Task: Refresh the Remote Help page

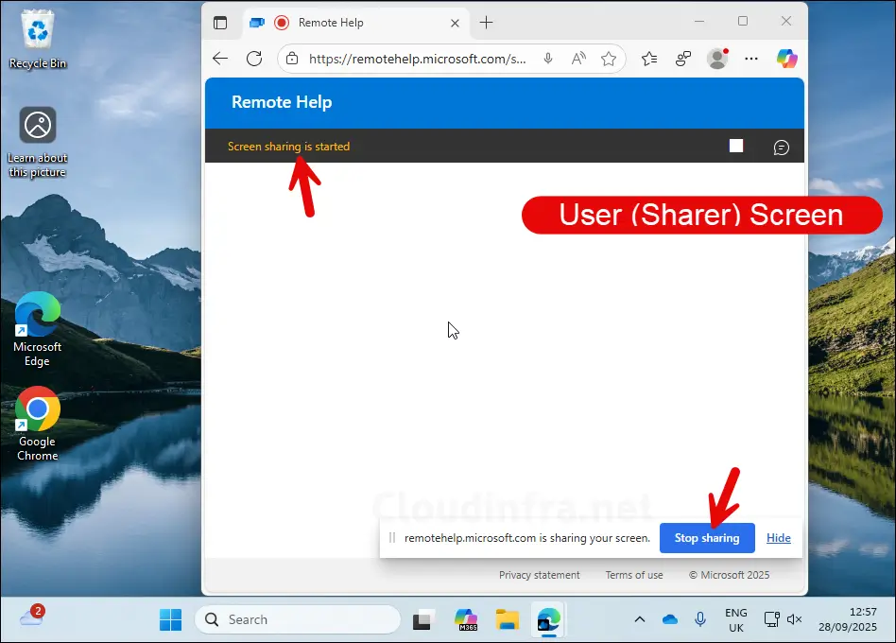Action: 253,59
